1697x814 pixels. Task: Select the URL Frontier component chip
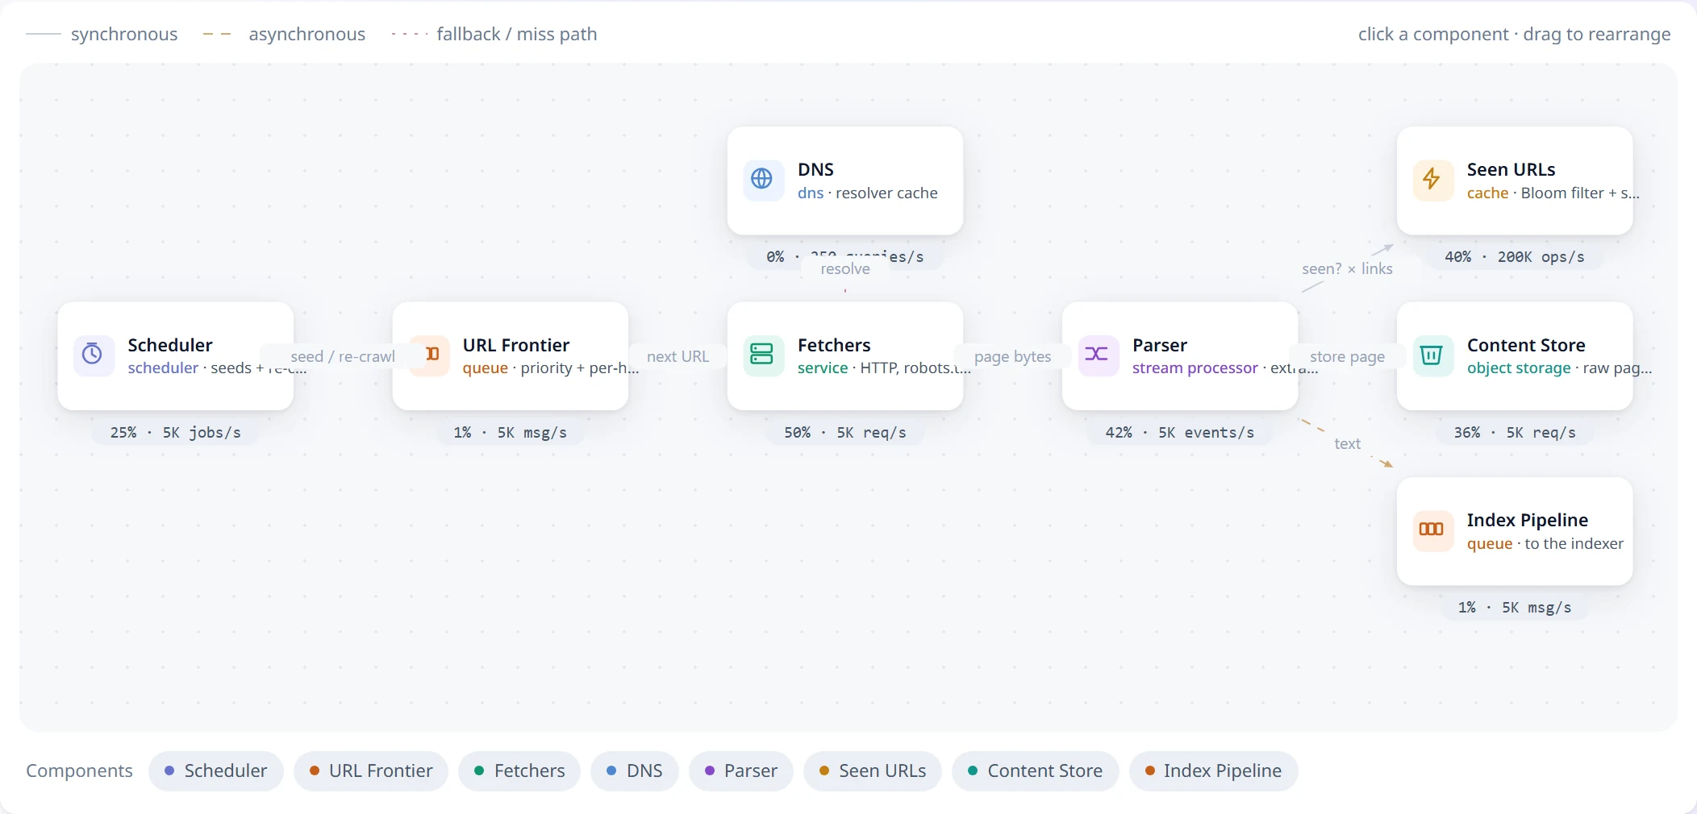pos(371,770)
